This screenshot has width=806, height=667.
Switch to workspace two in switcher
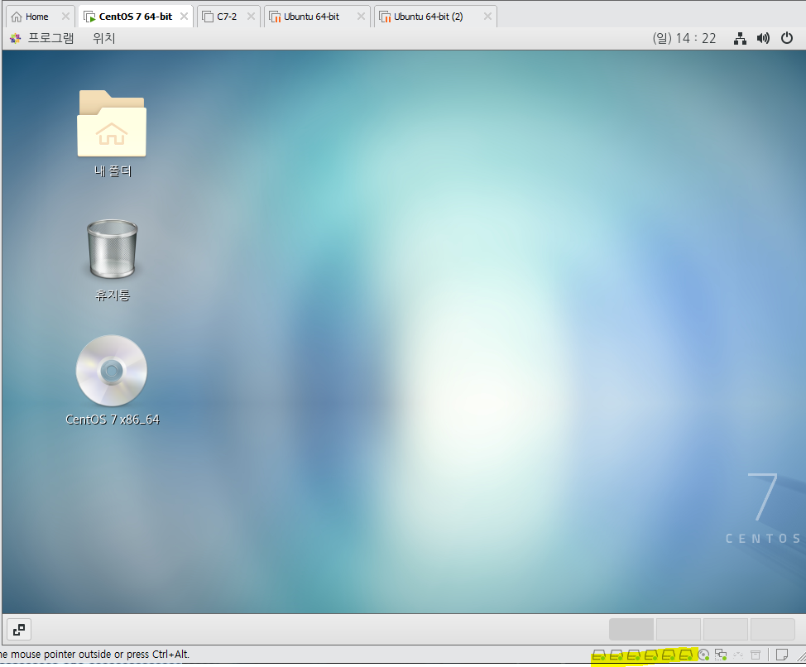(x=679, y=630)
